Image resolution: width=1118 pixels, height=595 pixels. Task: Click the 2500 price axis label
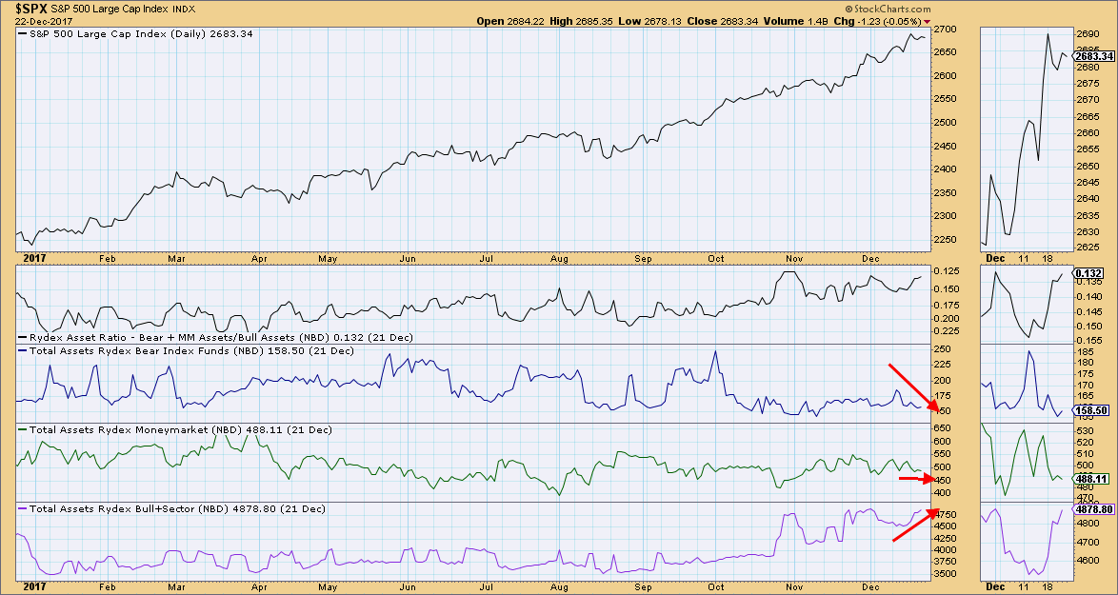coord(948,123)
